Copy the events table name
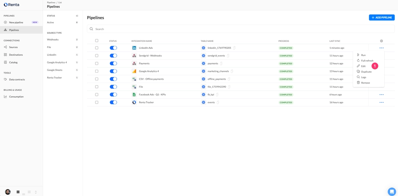This screenshot has width=398, height=196. point(218,102)
